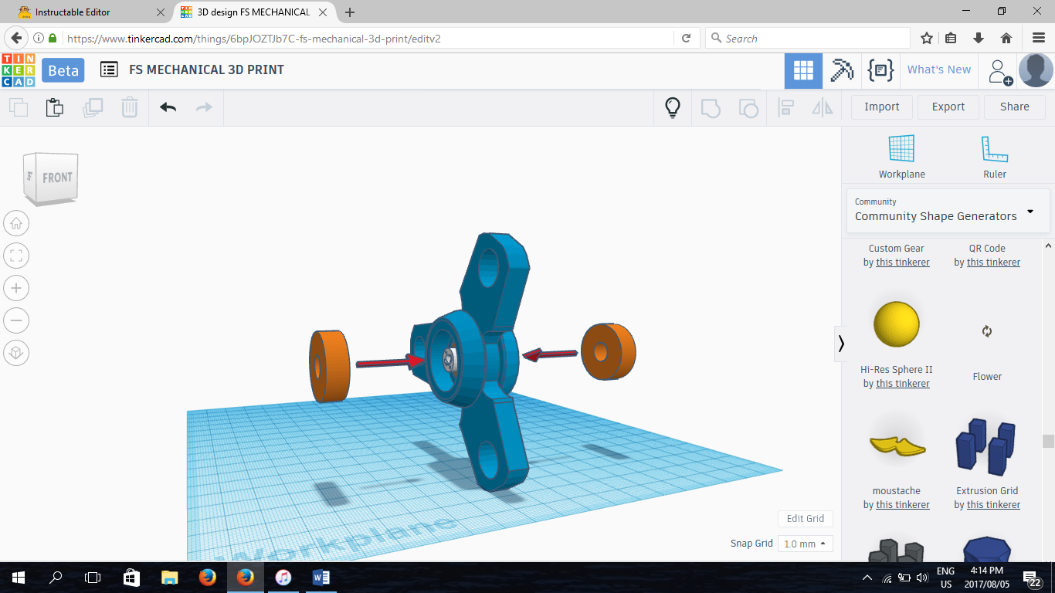Image resolution: width=1055 pixels, height=593 pixels.
Task: Open this tinkerer link under Extrusion Grid
Action: 993,505
